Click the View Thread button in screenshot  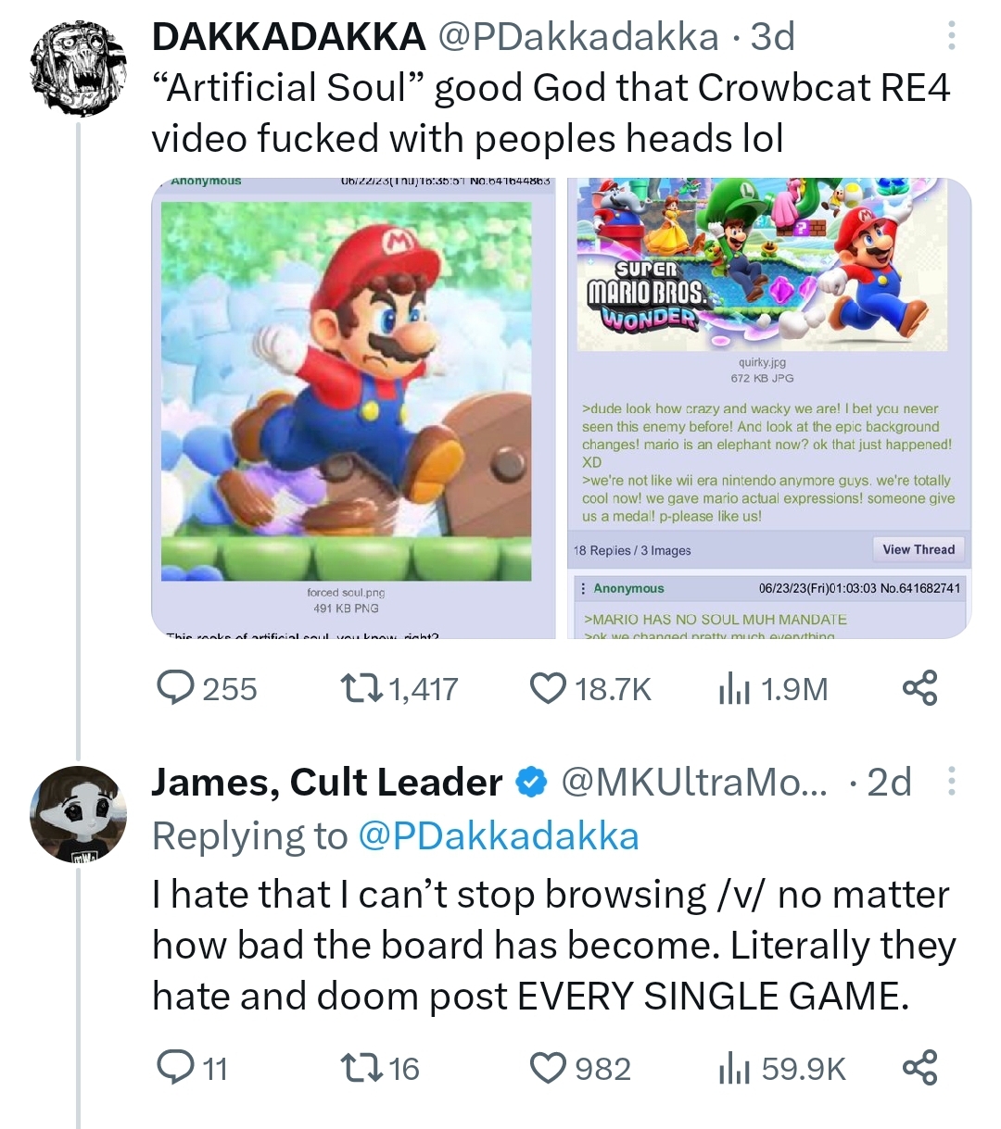tap(918, 549)
